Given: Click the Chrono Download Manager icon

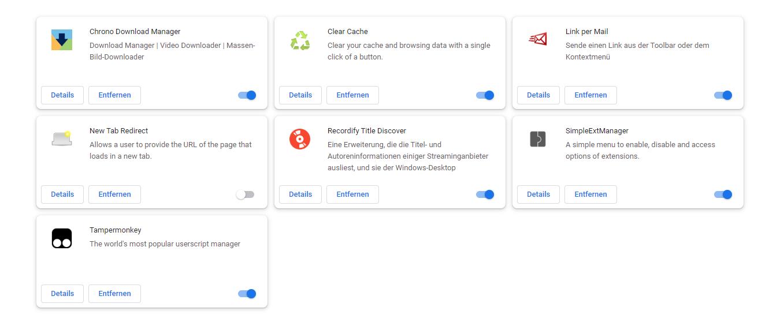Looking at the screenshot, I should pyautogui.click(x=62, y=40).
